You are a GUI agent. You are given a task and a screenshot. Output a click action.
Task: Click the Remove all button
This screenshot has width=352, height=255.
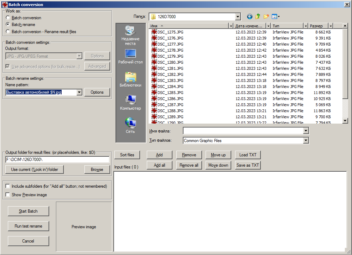coord(189,165)
